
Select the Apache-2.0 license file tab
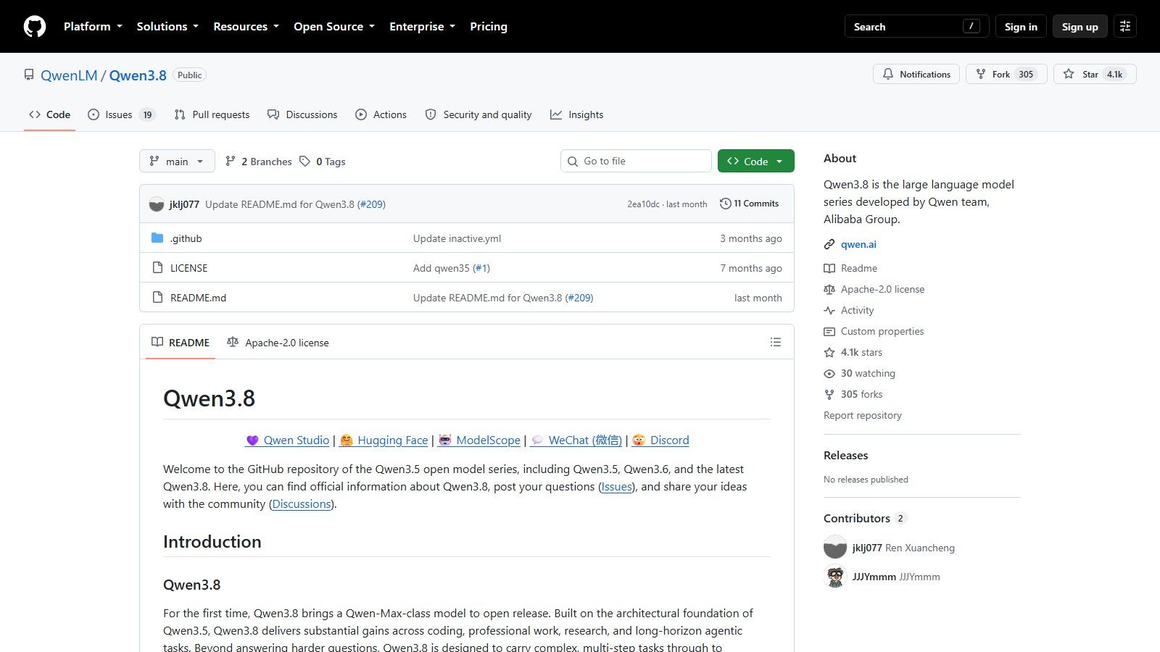pos(278,342)
